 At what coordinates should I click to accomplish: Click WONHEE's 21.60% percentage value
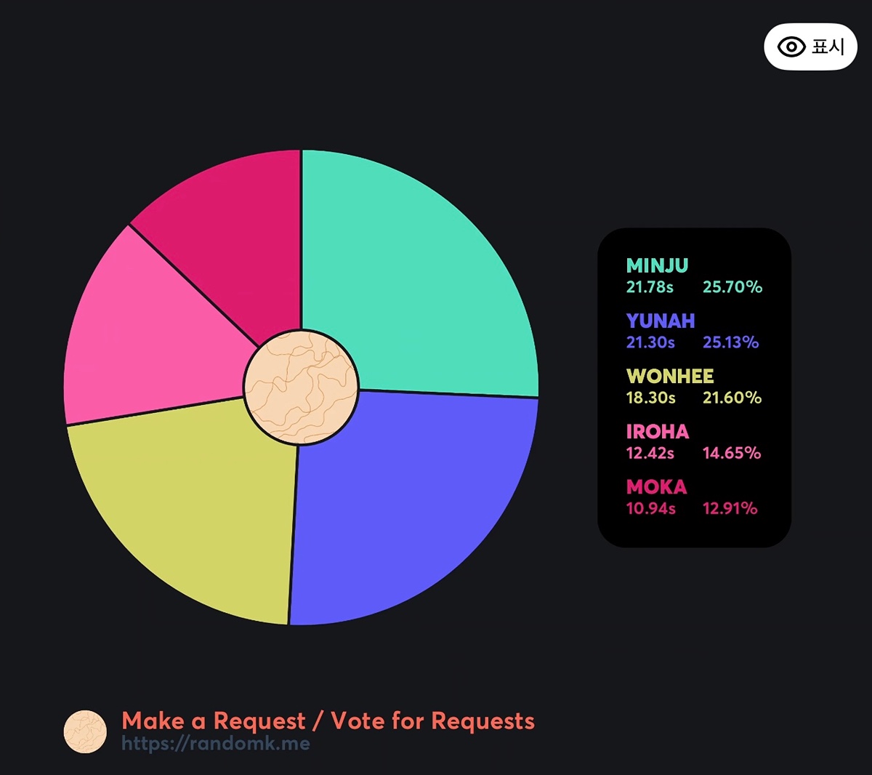click(x=732, y=398)
